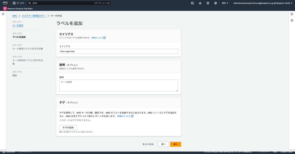Open the clock icon below info panel
This screenshot has height=154, width=295.
click(292, 20)
